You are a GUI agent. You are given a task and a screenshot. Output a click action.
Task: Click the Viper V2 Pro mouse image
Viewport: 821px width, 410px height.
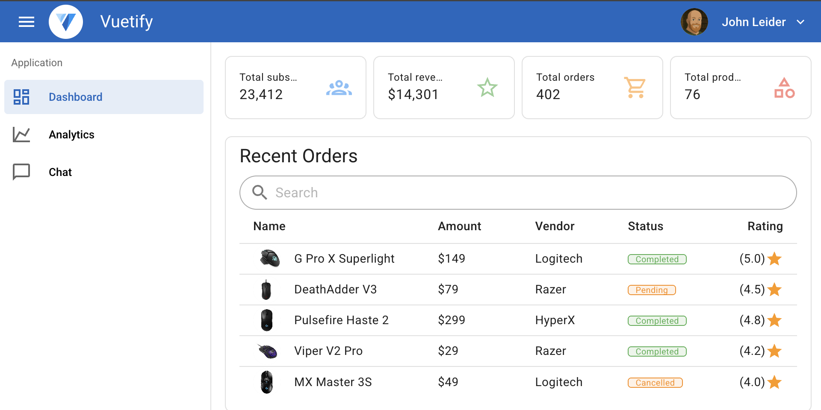click(x=268, y=351)
